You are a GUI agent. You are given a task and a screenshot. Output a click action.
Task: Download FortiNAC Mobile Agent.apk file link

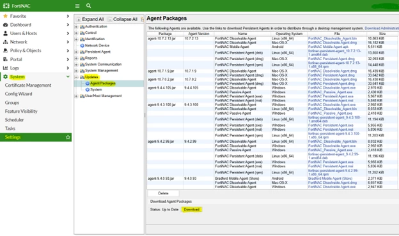coord(328,47)
